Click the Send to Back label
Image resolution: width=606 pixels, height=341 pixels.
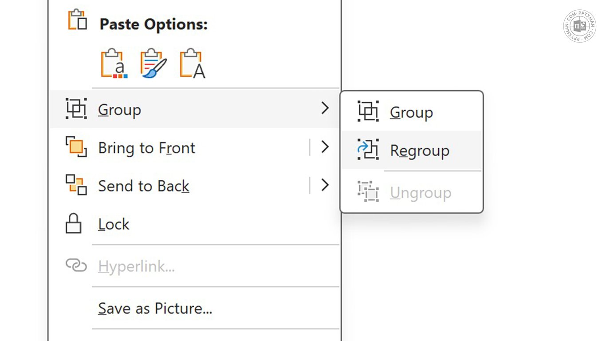(143, 186)
